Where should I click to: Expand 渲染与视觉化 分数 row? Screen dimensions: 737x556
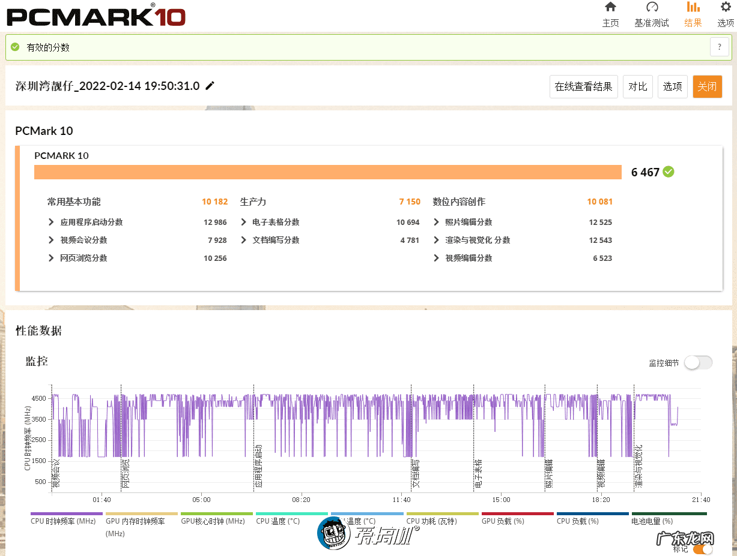(x=436, y=240)
